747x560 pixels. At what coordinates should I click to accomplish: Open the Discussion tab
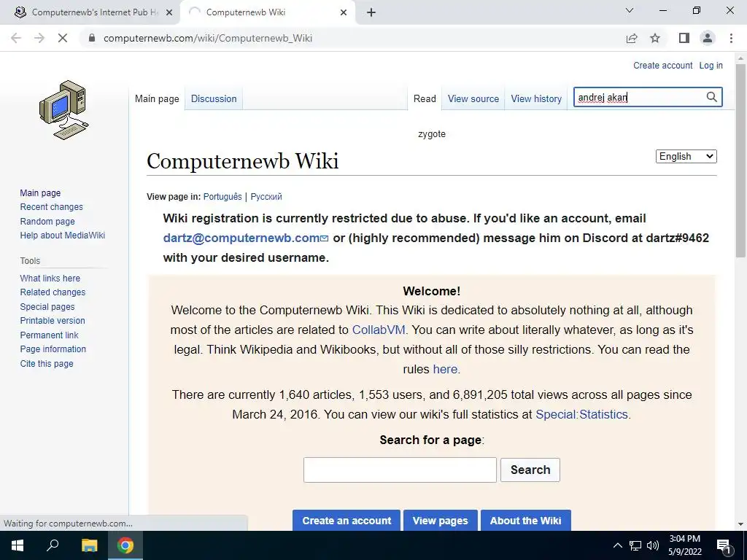click(x=214, y=98)
